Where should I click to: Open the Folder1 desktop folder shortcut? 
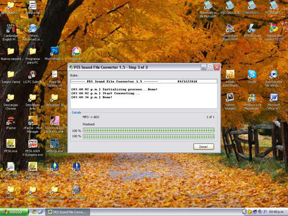pyautogui.click(x=11, y=192)
